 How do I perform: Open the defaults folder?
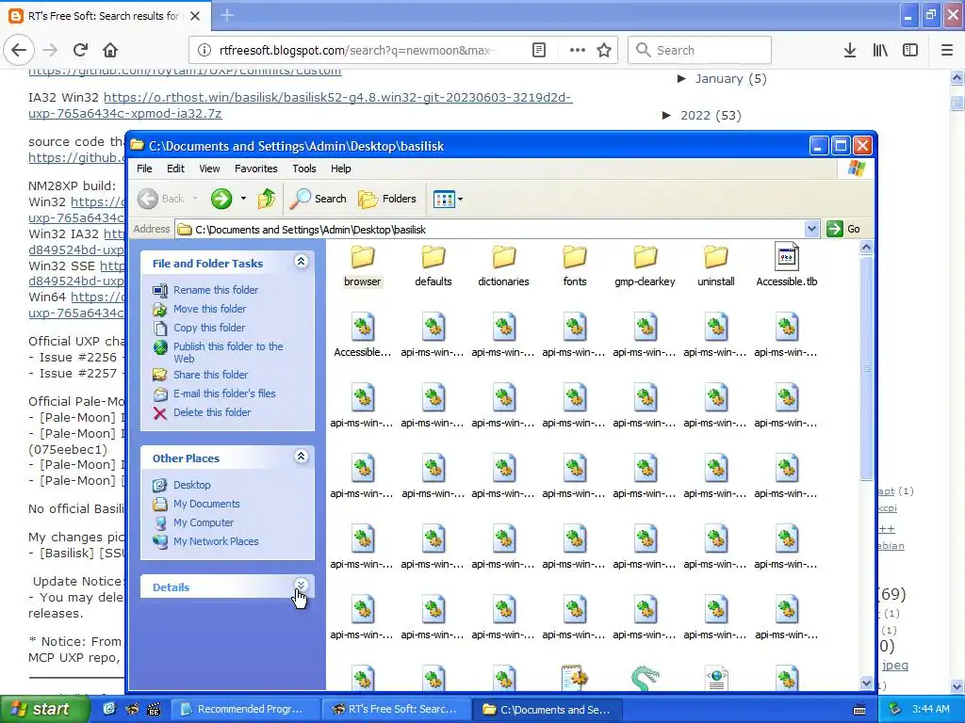433,265
